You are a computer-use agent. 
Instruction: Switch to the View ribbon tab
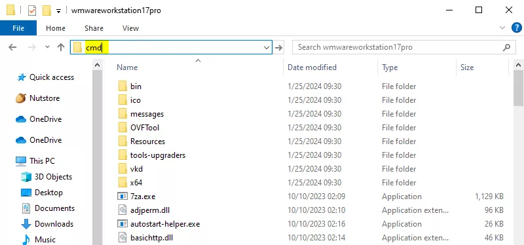tap(130, 28)
